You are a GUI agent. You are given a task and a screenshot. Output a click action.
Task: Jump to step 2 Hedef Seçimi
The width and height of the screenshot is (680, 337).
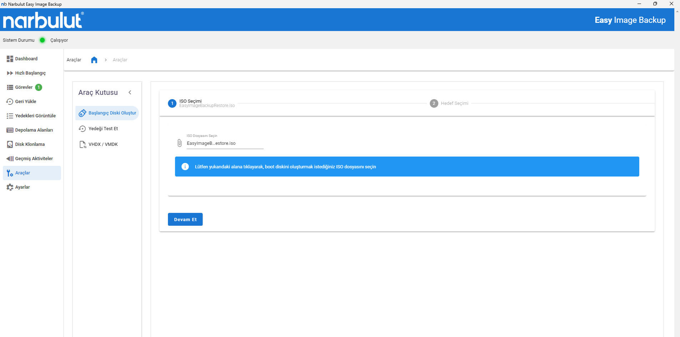click(x=449, y=103)
